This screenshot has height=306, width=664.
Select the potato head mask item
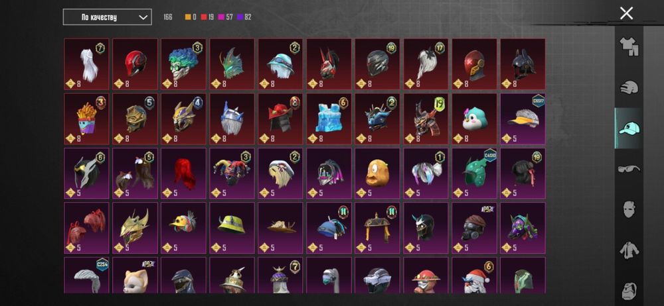pos(377,174)
